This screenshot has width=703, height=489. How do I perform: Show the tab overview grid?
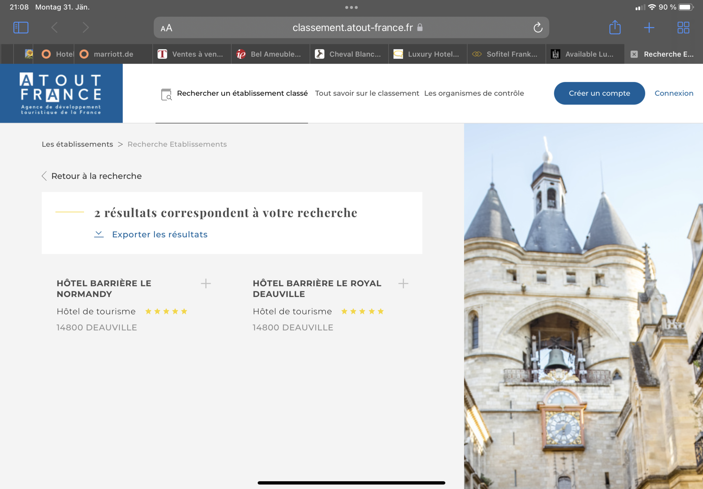[683, 27]
